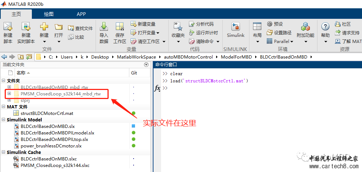Screen dimensions: 362x172
Task: Open the Current Folder panel actions menu
Action: (x=146, y=65)
